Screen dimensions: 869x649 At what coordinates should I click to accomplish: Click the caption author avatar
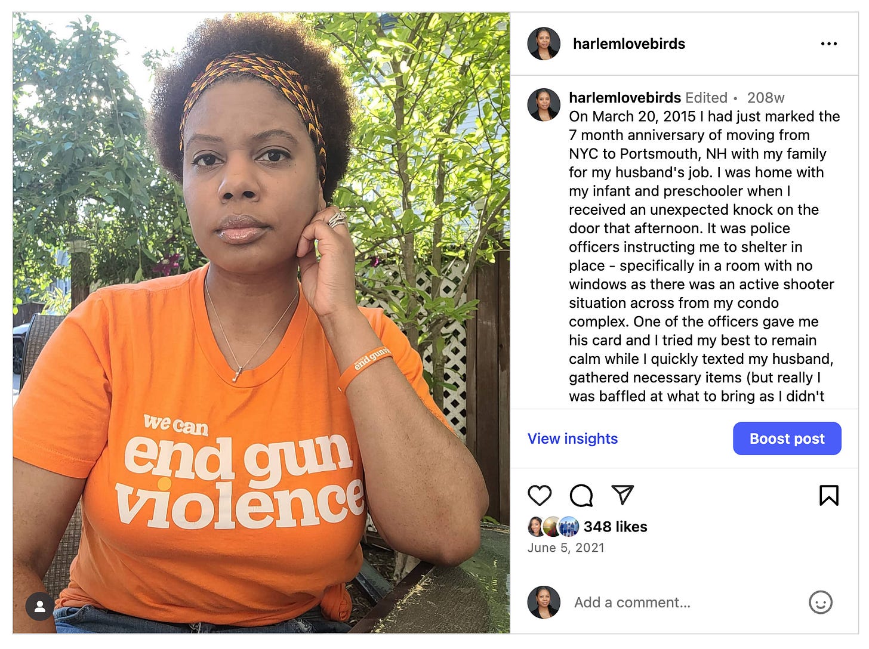click(544, 105)
